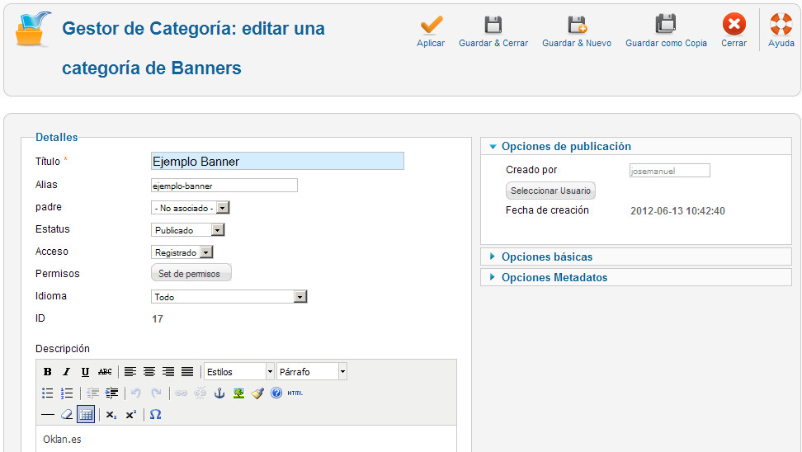Justify description text fully
The width and height of the screenshot is (802, 452).
pos(187,372)
